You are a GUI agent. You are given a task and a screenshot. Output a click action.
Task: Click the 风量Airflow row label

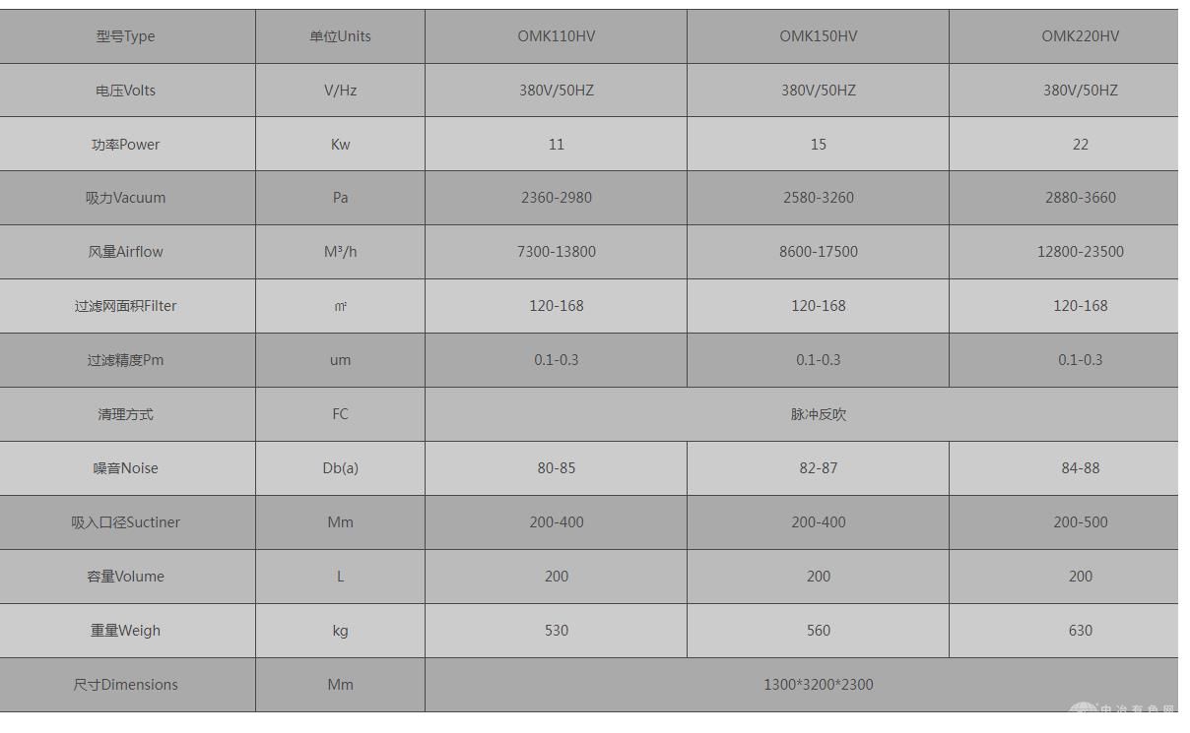coord(127,252)
